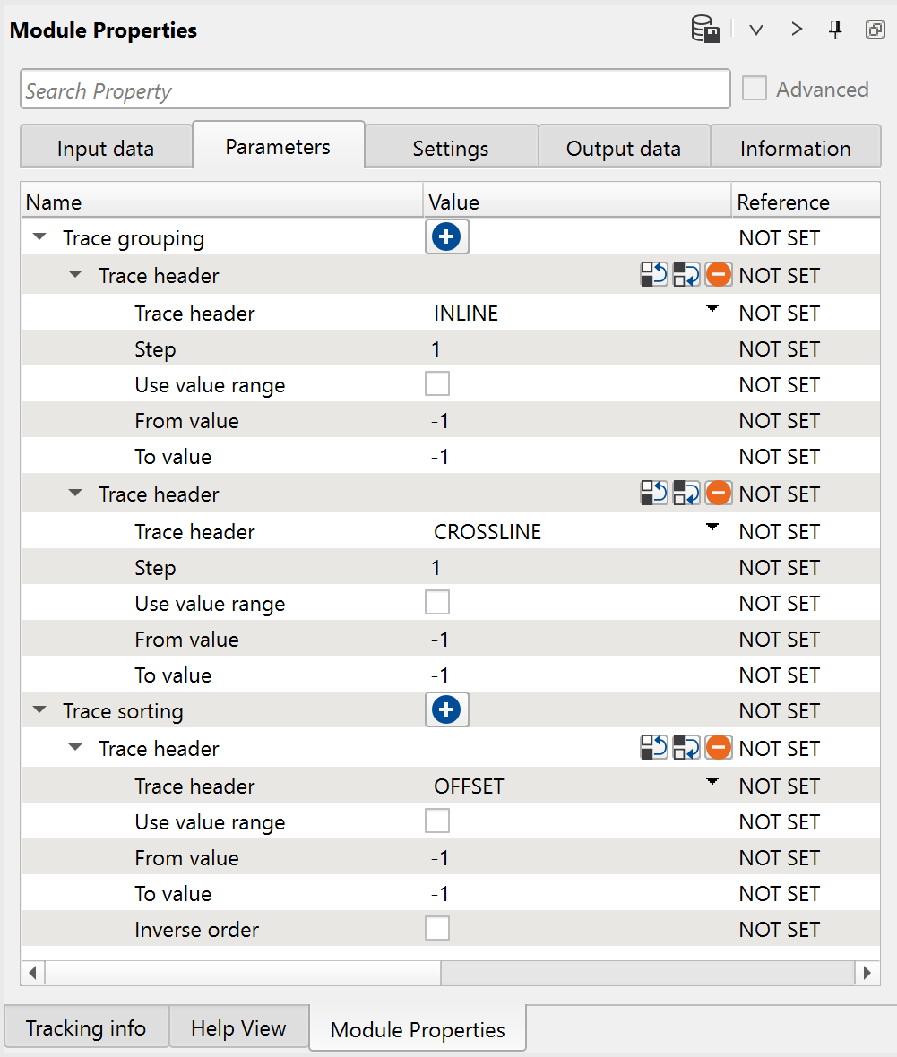Move the OFFSET trace header up
This screenshot has height=1057, width=897.
[654, 747]
